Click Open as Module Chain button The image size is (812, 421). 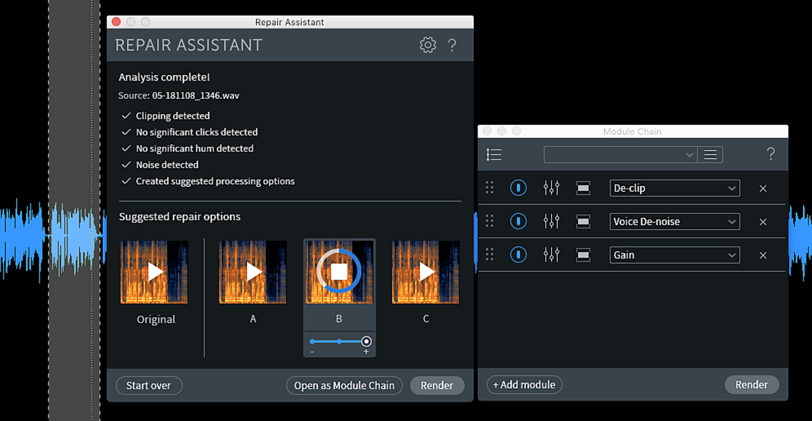[344, 386]
